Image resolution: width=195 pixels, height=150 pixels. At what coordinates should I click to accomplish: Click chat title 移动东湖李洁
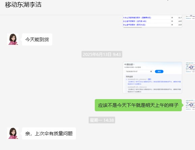pyautogui.click(x=23, y=5)
